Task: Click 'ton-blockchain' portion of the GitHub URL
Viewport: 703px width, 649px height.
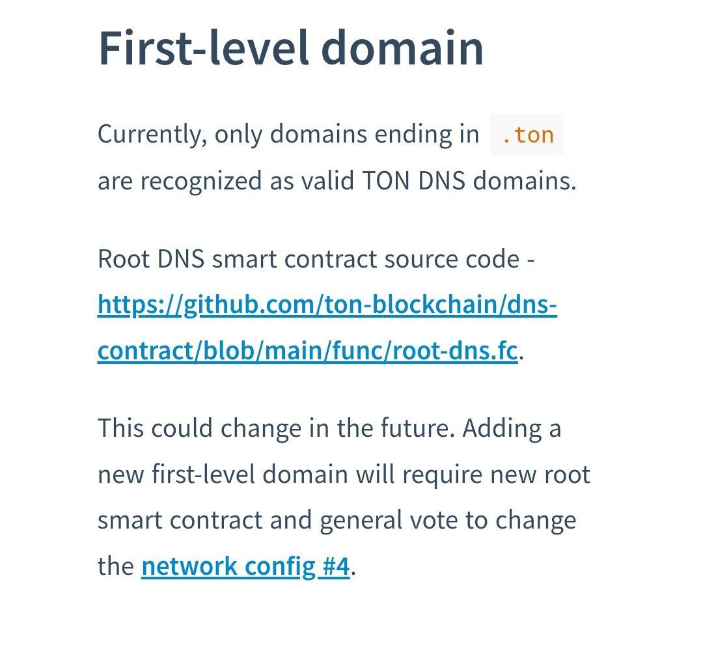Action: click(410, 305)
